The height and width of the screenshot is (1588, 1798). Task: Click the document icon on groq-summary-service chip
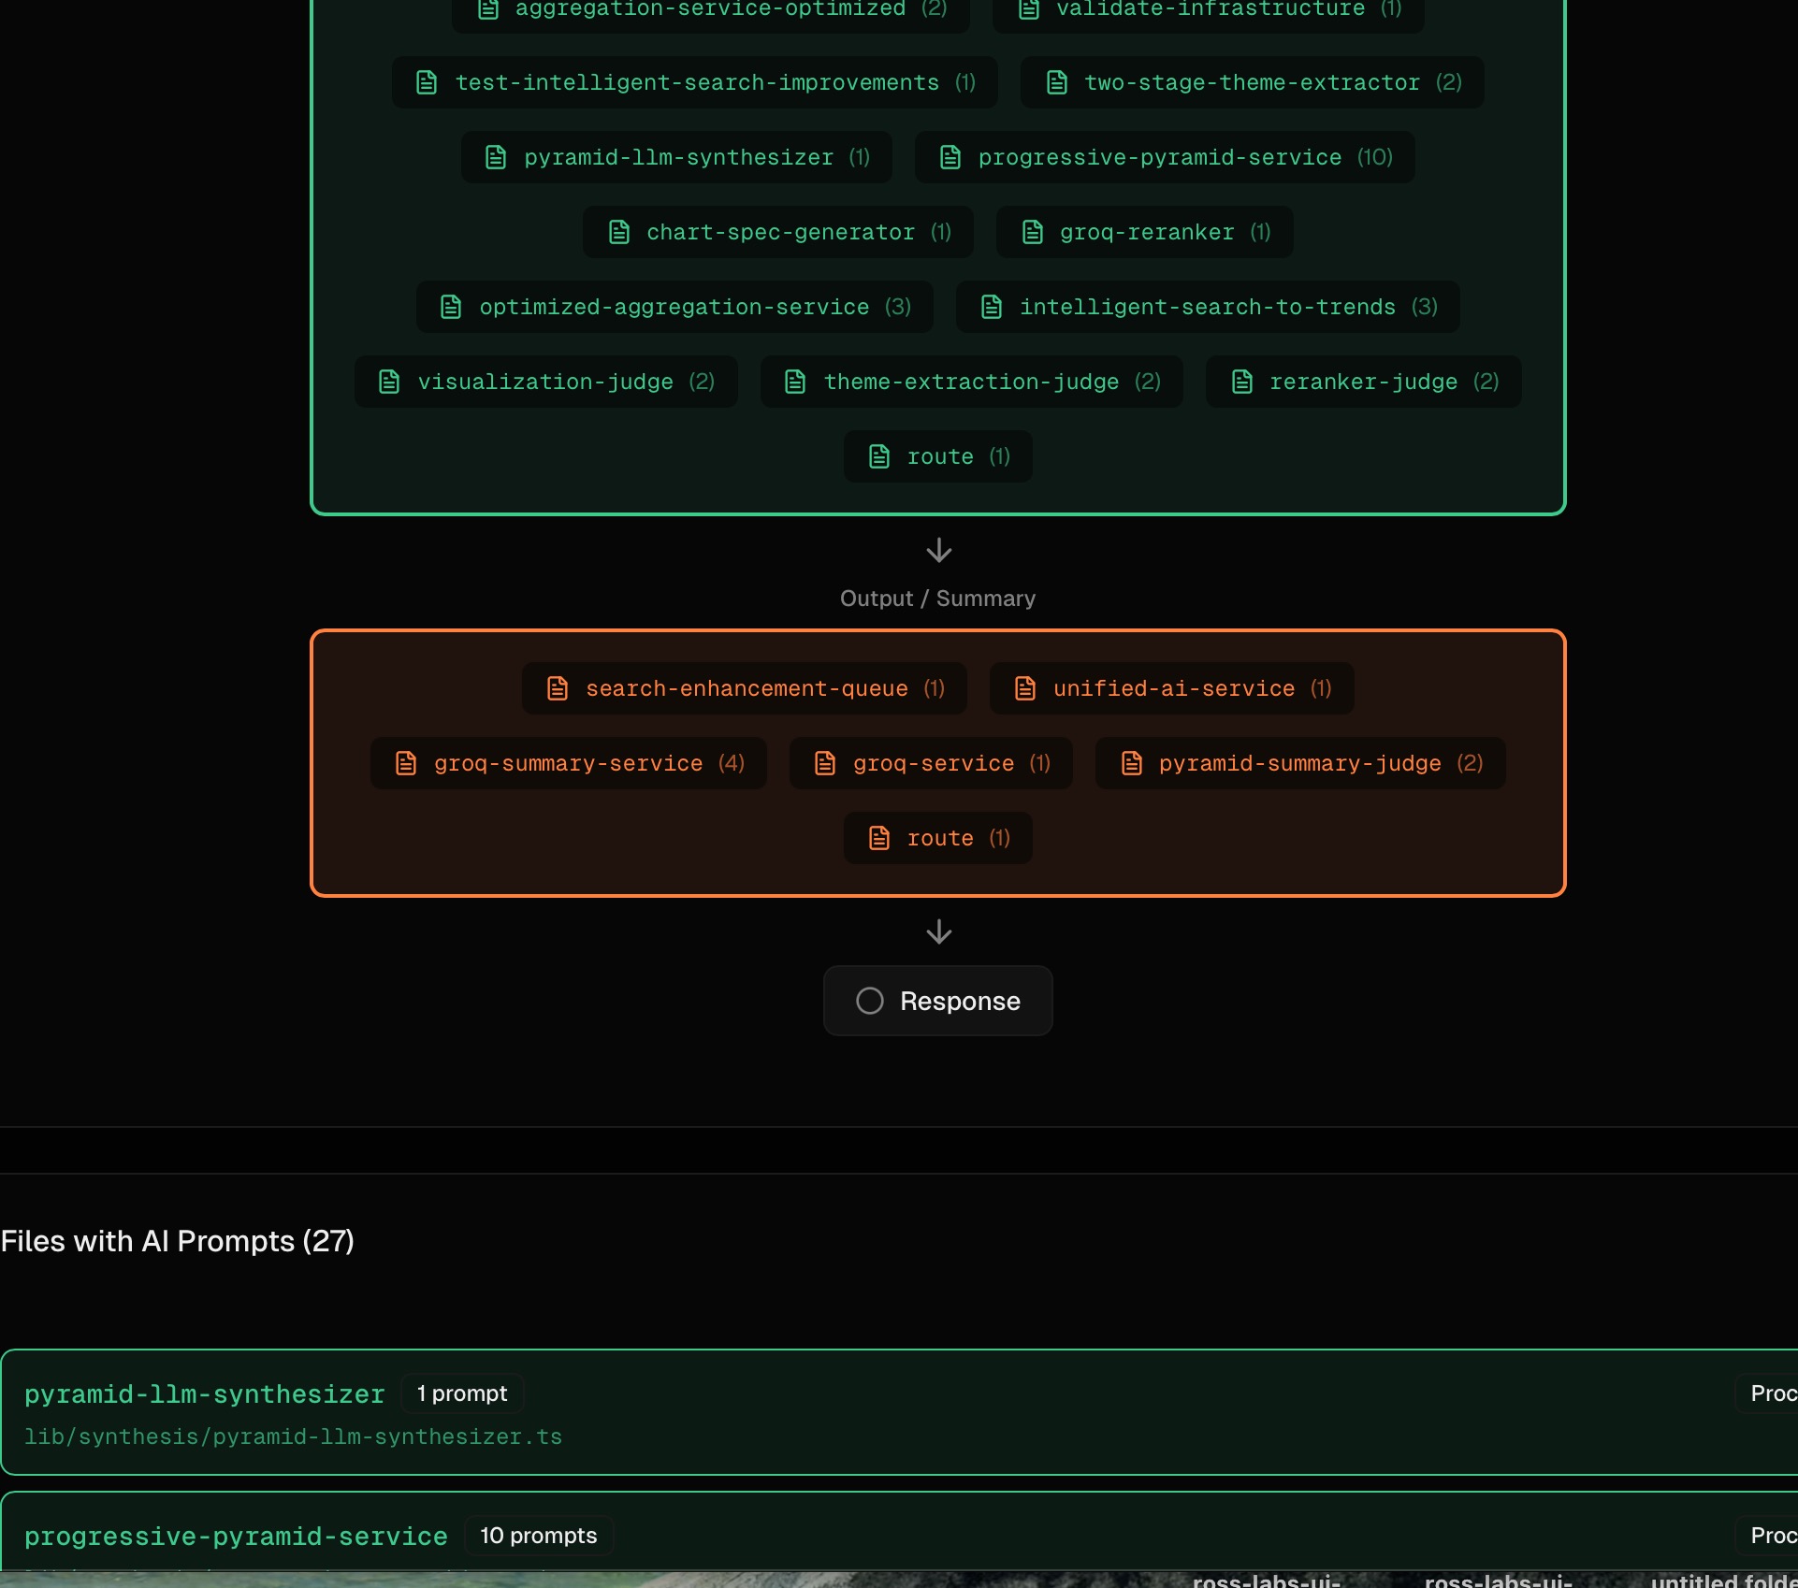[x=407, y=763]
